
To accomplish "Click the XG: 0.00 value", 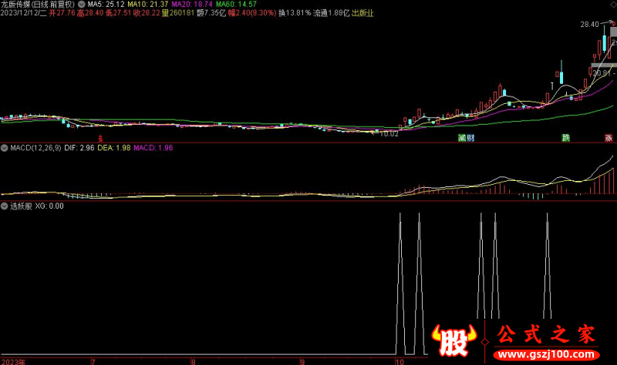I will click(x=49, y=206).
